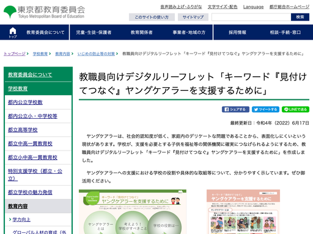Click the Tokyo Metropolitan Board of Education logo
Viewport: 313px width, 234px height.
[x=44, y=12]
